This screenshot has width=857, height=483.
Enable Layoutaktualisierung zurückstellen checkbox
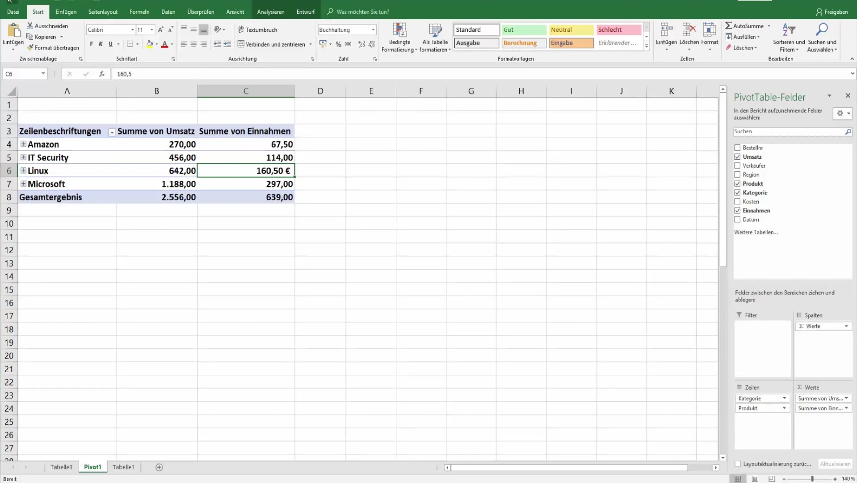[x=738, y=464]
